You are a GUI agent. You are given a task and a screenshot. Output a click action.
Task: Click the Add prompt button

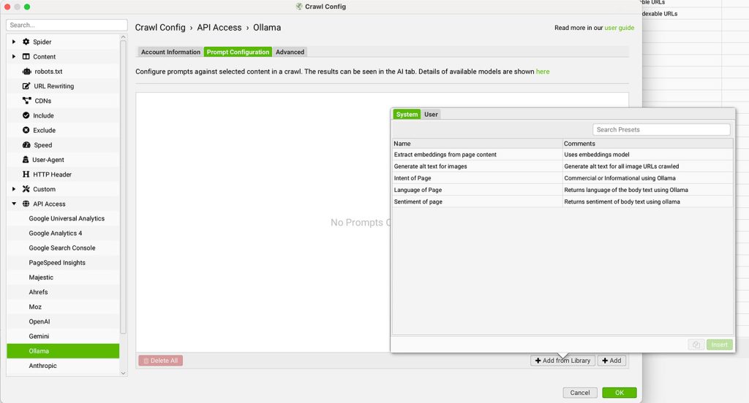(x=611, y=361)
